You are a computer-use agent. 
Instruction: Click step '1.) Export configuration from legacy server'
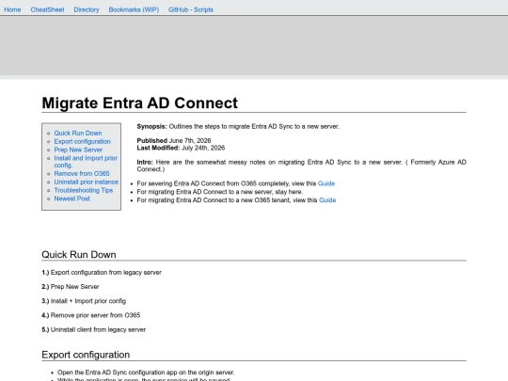click(x=102, y=273)
